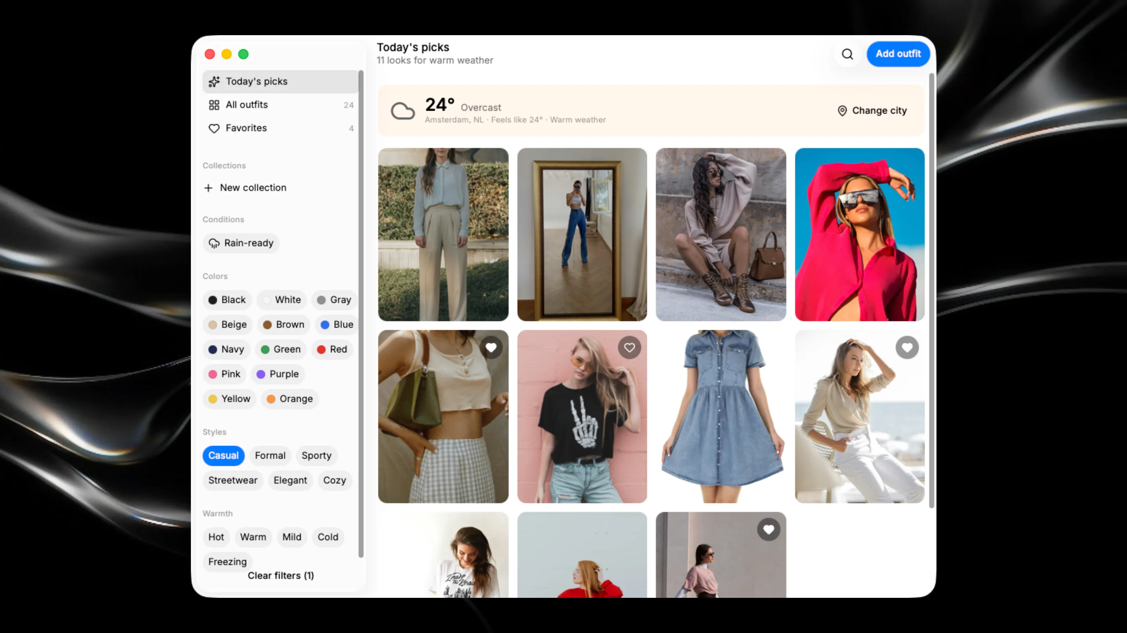Open the white graphic tee outfit
This screenshot has height=633, width=1127.
coord(443,555)
